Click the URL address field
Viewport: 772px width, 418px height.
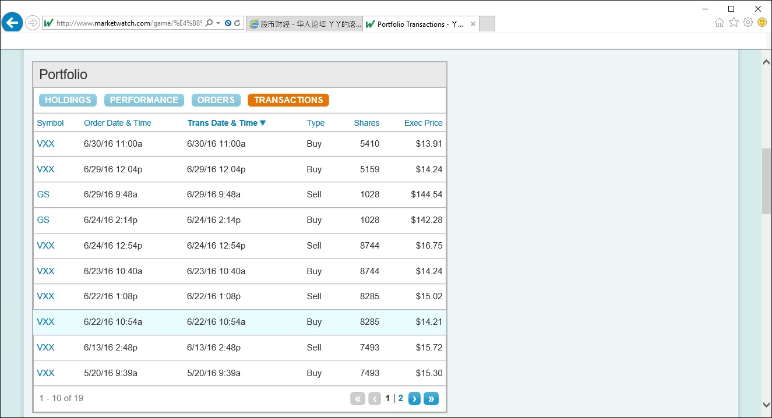[x=128, y=23]
